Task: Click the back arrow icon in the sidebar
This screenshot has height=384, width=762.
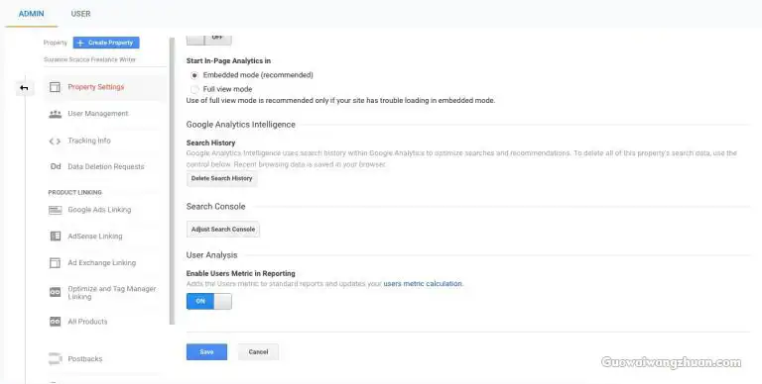Action: (x=24, y=88)
